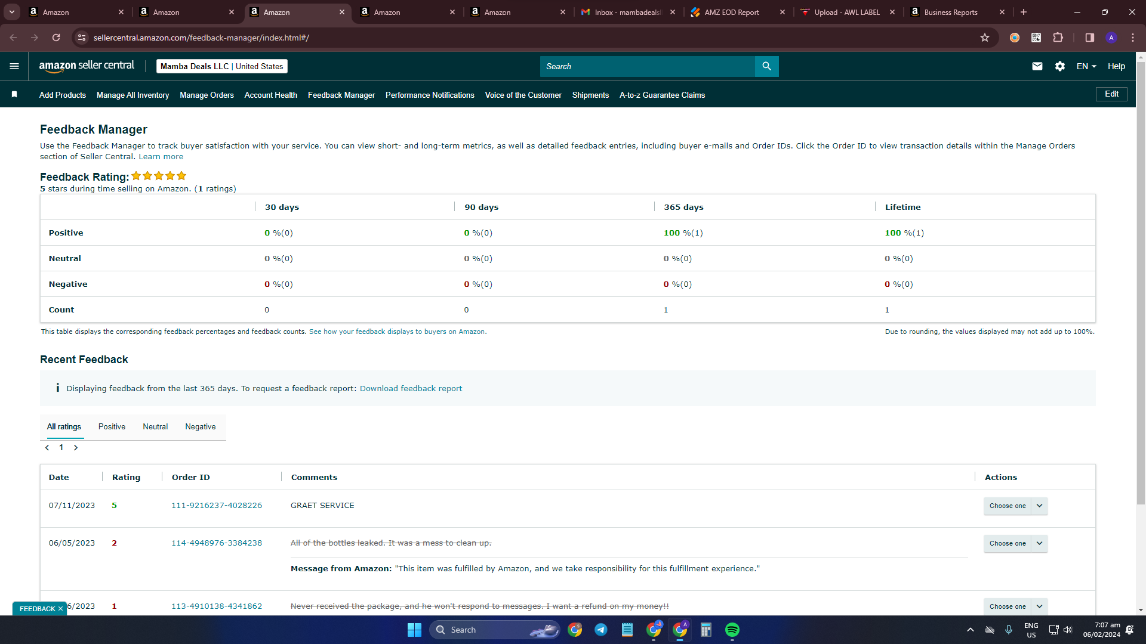Open Telegram from the taskbar

[601, 630]
